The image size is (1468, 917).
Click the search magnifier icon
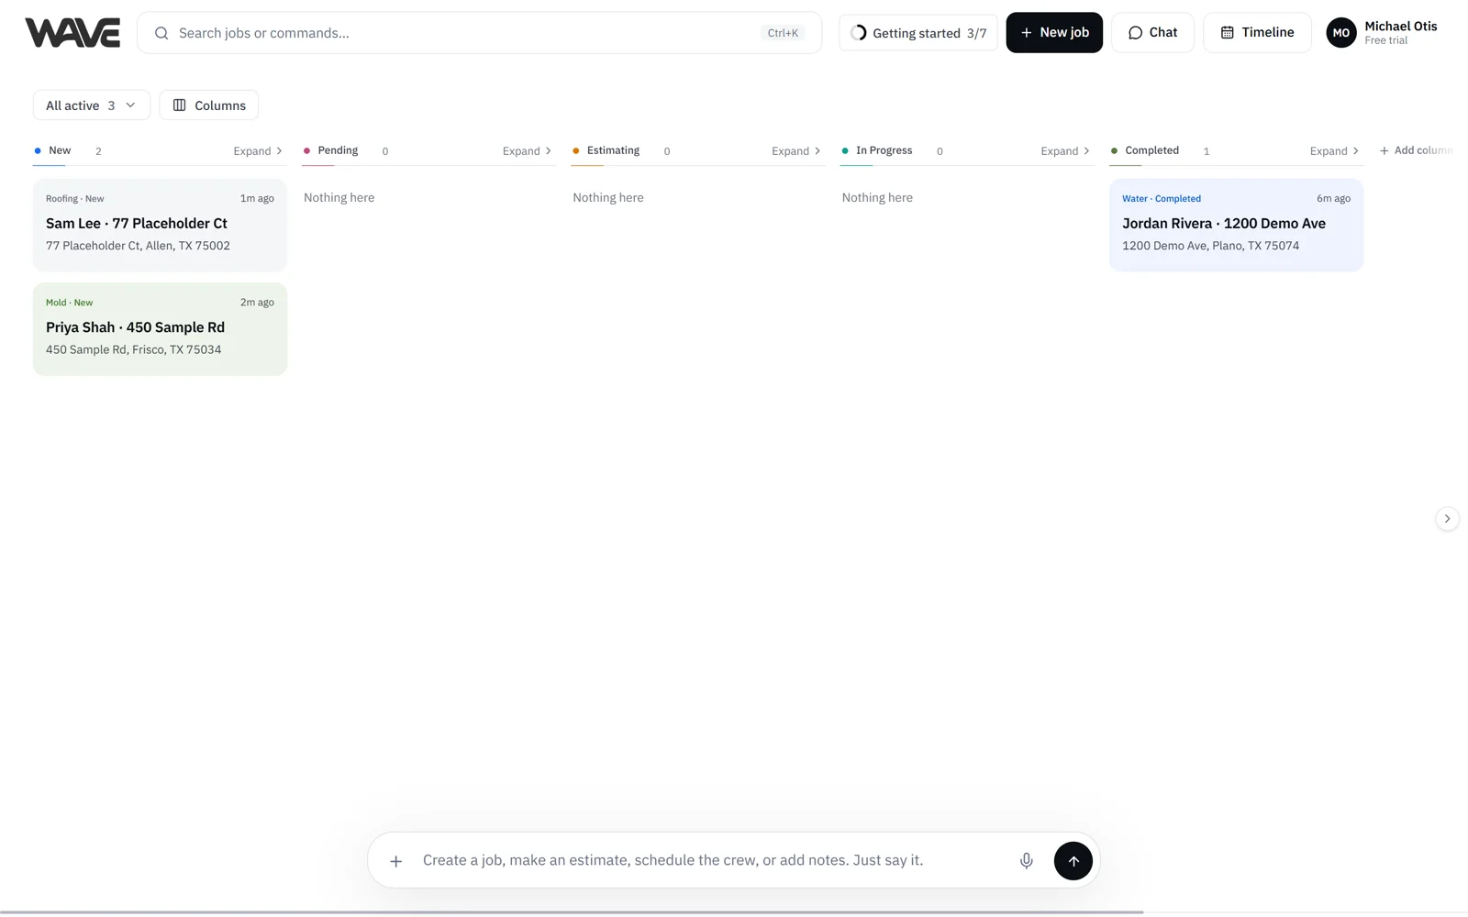161,33
